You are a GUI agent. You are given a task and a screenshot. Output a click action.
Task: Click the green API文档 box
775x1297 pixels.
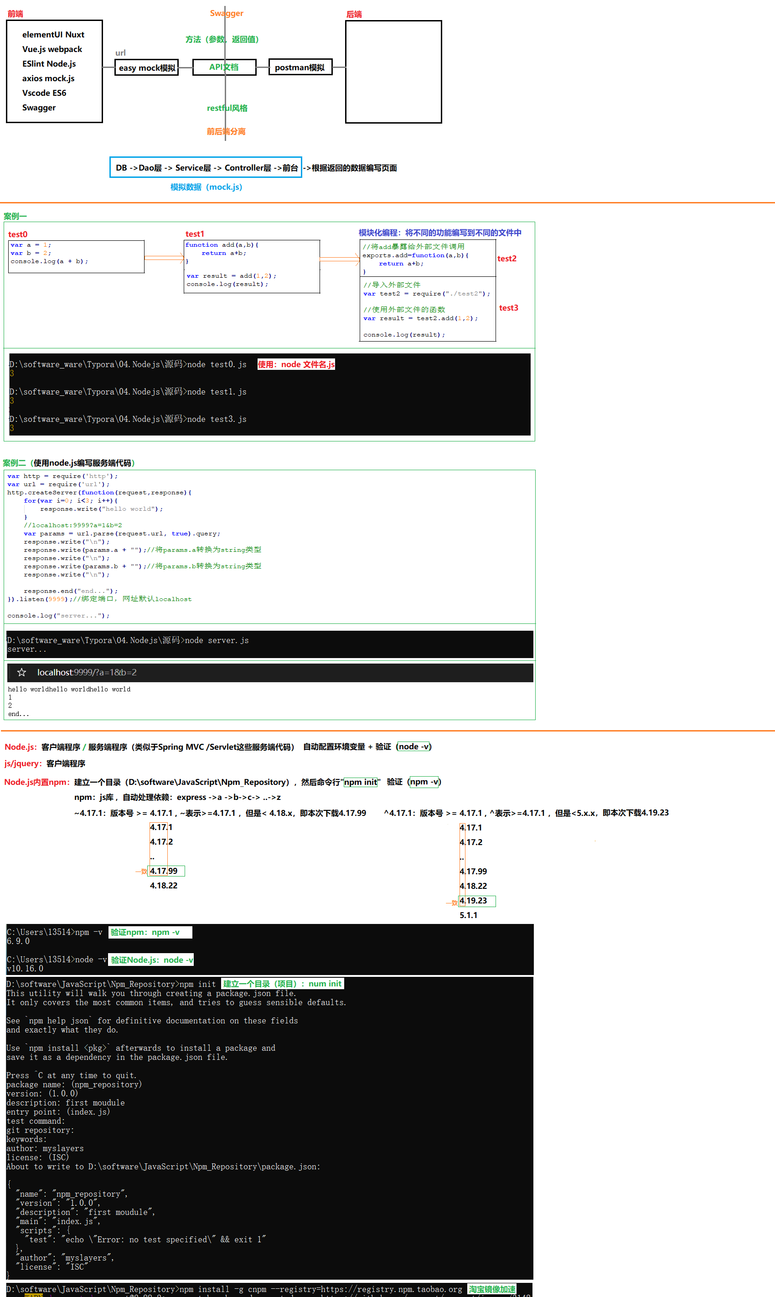pyautogui.click(x=224, y=67)
